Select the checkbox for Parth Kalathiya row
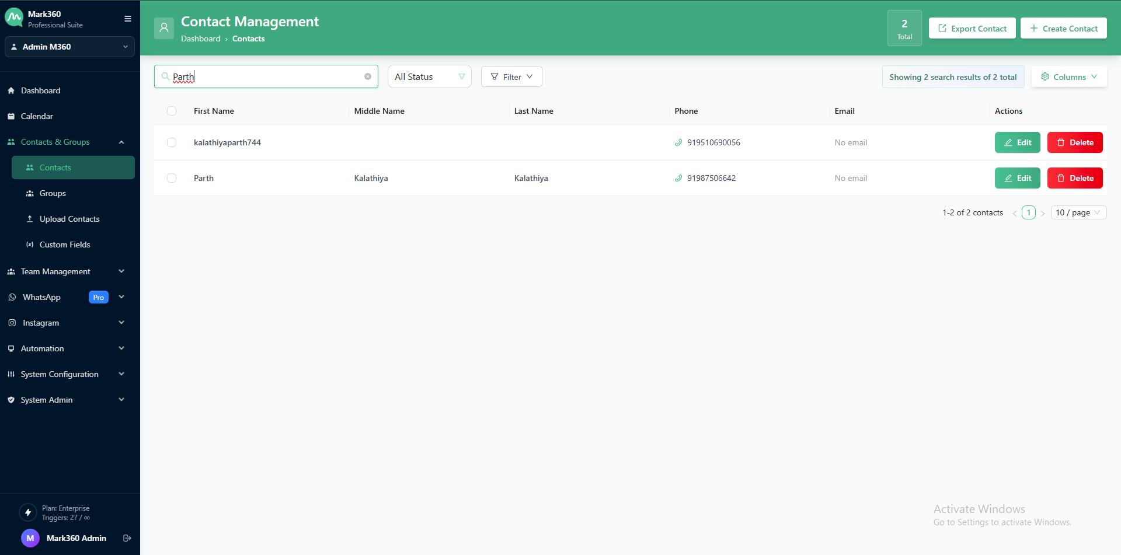 coord(172,178)
